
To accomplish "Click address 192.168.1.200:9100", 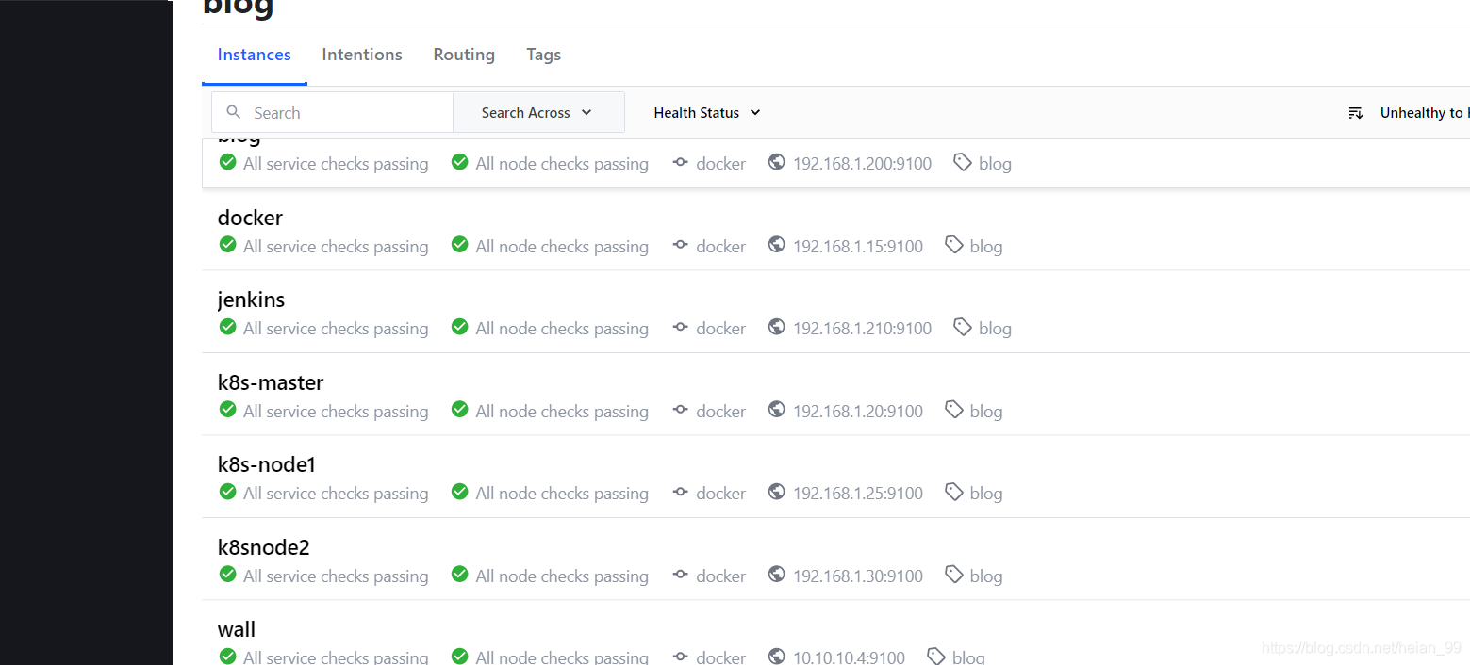I will [862, 164].
